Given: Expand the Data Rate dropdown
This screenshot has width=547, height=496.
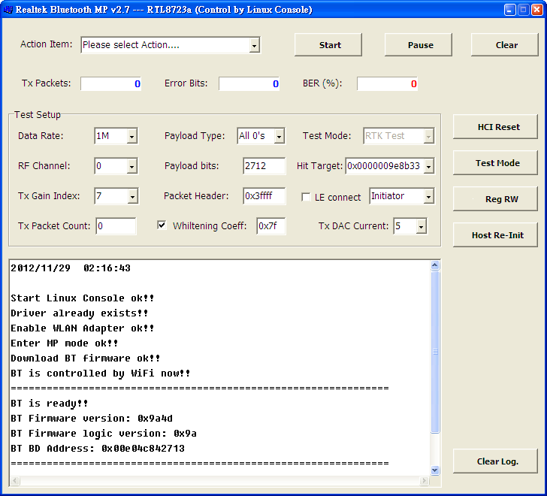Looking at the screenshot, I should (x=131, y=136).
